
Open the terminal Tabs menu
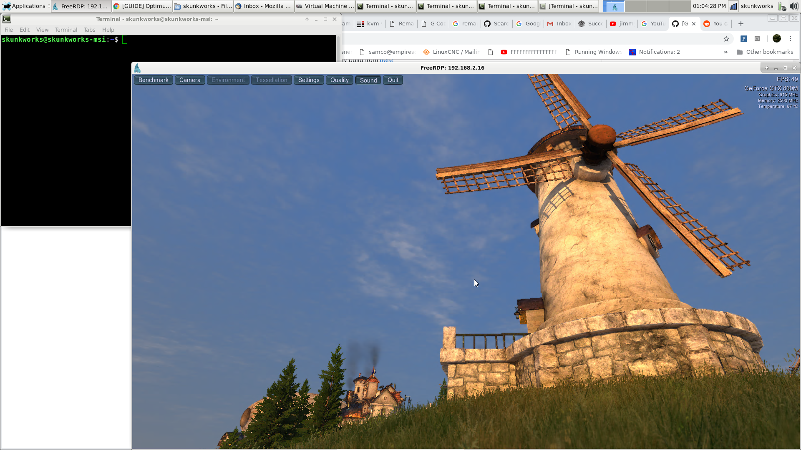coord(89,30)
